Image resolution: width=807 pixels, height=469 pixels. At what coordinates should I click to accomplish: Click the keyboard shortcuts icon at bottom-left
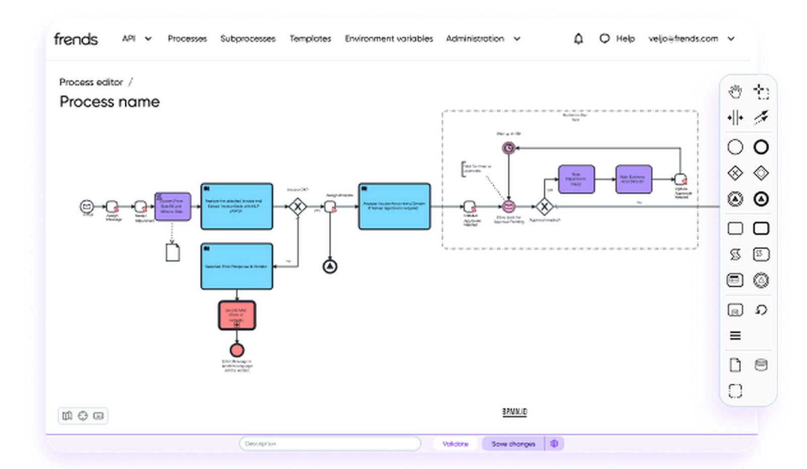click(x=98, y=416)
